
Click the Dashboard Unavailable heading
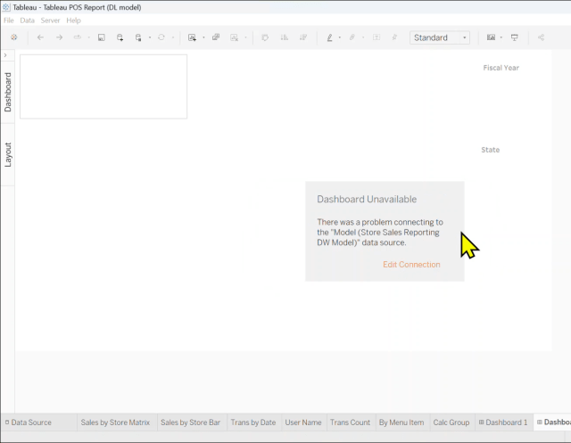(x=367, y=199)
